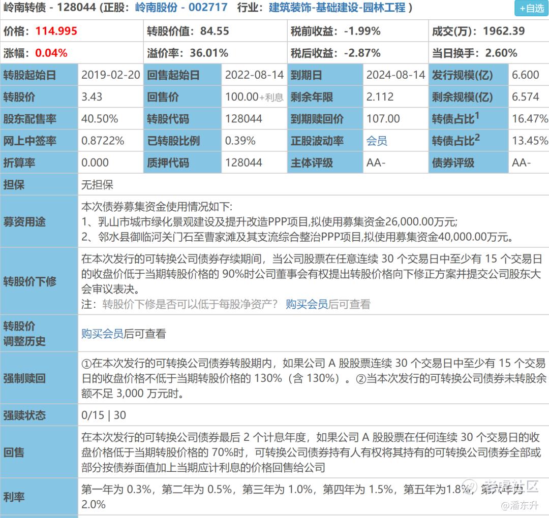549x518 pixels.
Task: Click the 到期日 header cell
Action: [325, 75]
